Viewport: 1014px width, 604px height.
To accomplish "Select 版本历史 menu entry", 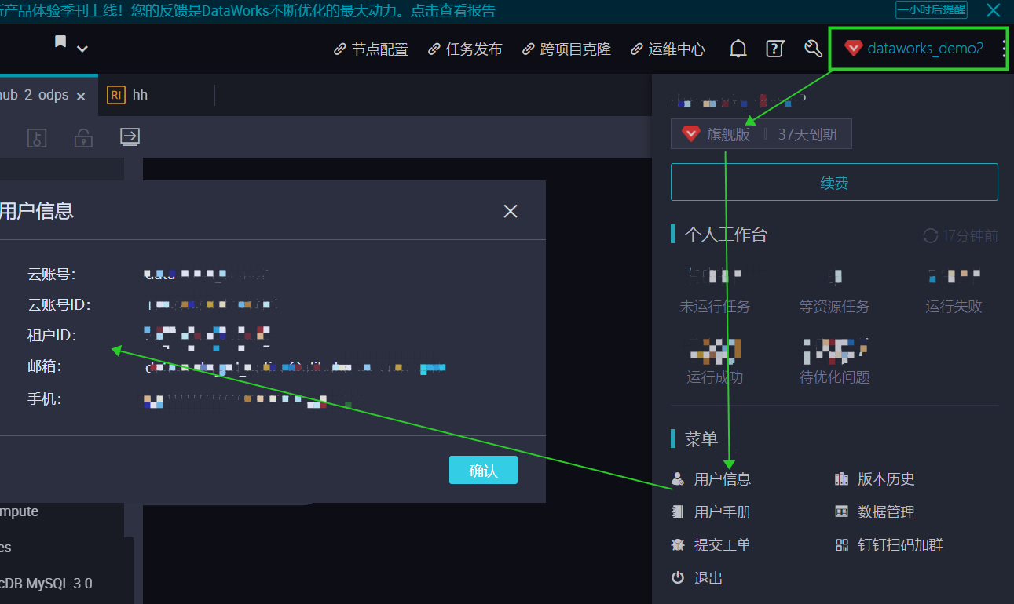I will (x=886, y=479).
